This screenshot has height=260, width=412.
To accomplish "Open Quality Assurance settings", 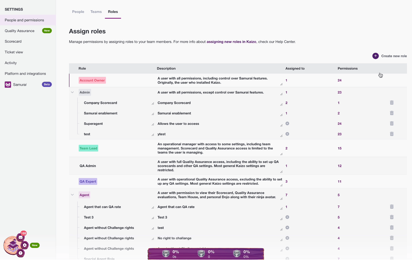I will (28, 31).
